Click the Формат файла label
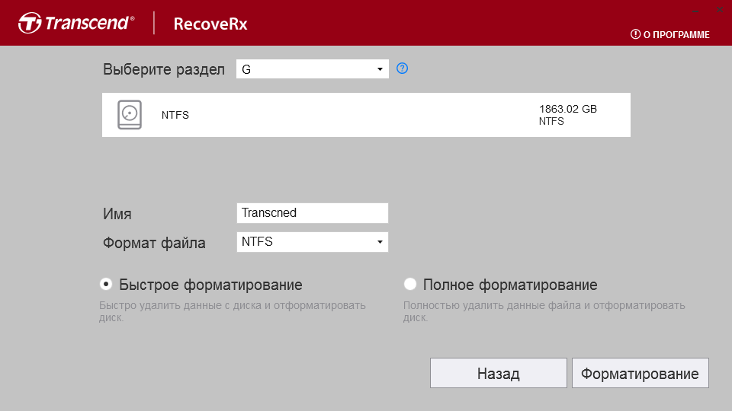Viewport: 732px width, 411px height. click(154, 243)
